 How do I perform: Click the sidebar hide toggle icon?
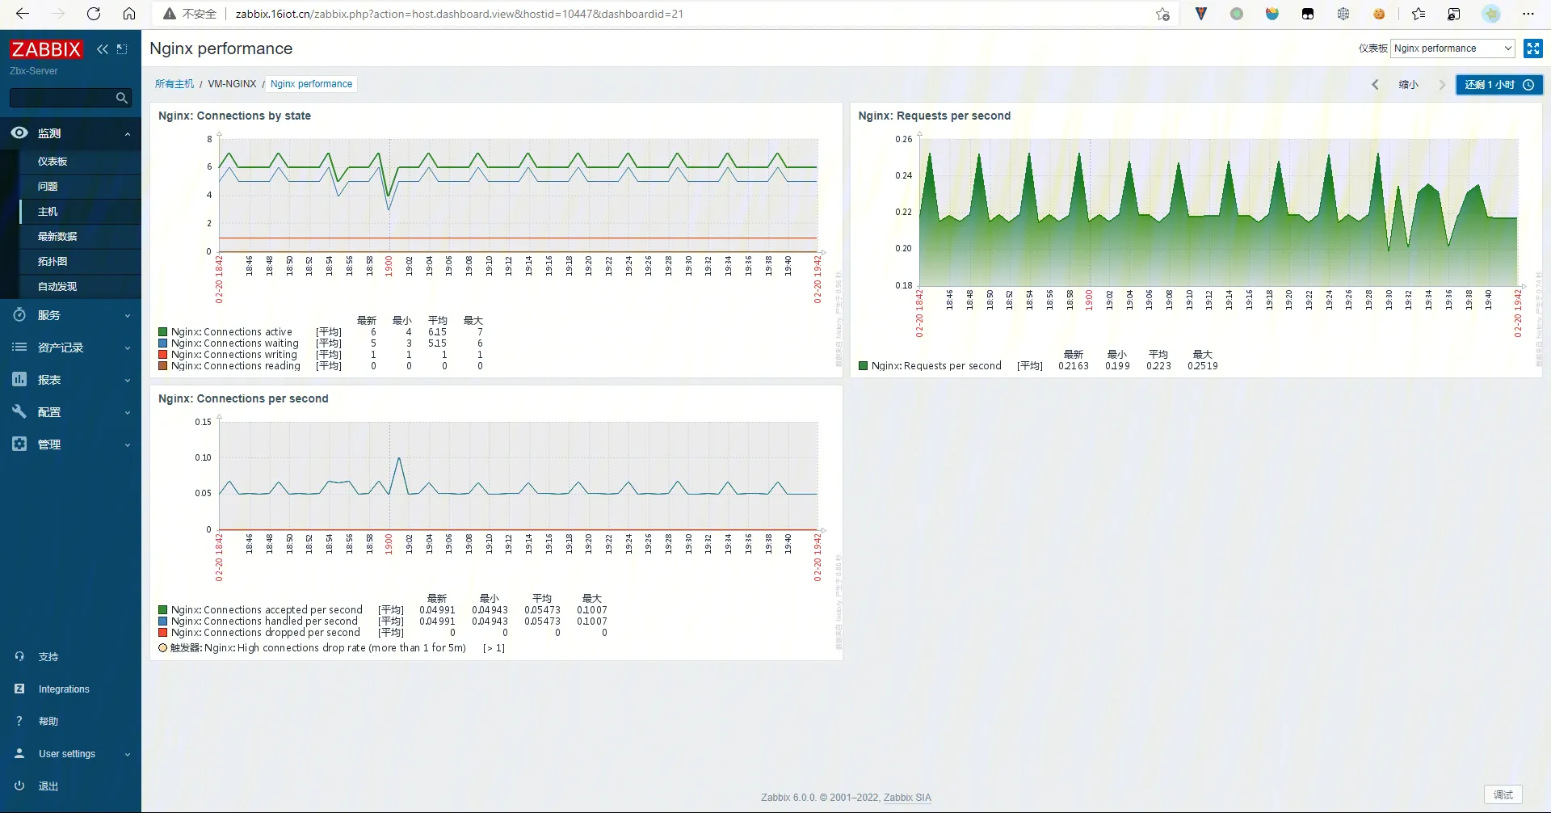[x=122, y=49]
